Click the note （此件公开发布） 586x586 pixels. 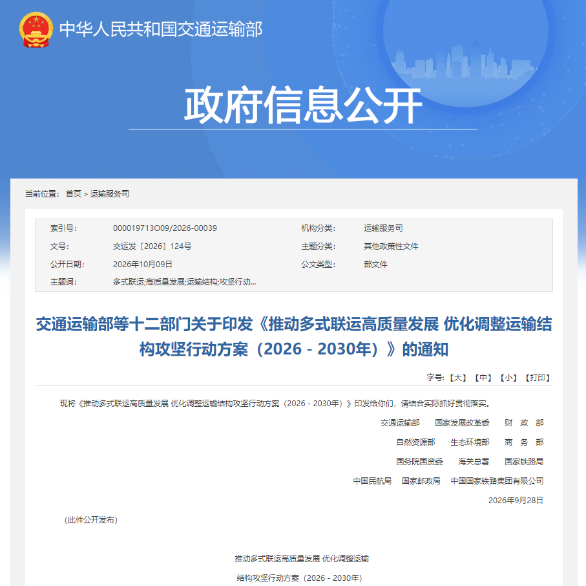[91, 520]
